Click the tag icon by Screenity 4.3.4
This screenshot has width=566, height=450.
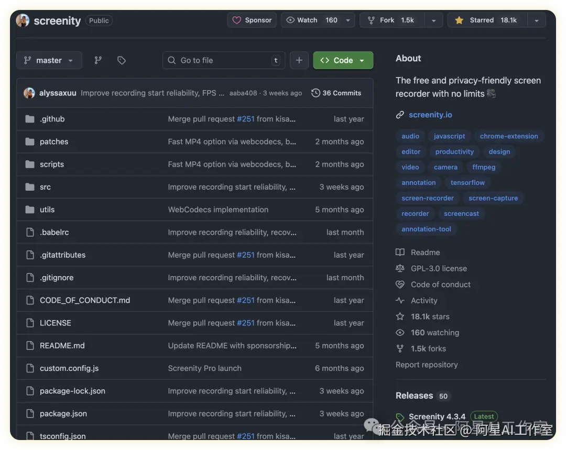coord(399,417)
